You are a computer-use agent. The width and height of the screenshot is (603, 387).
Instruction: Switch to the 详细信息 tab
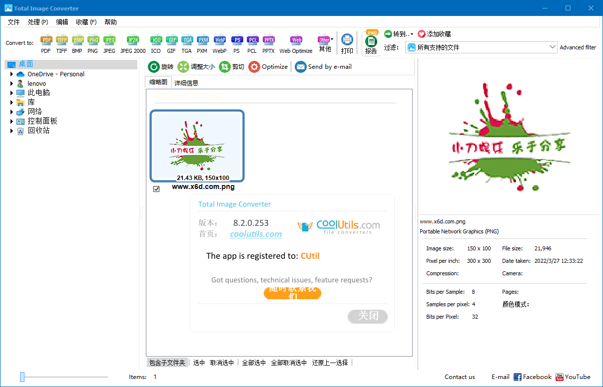pos(186,83)
